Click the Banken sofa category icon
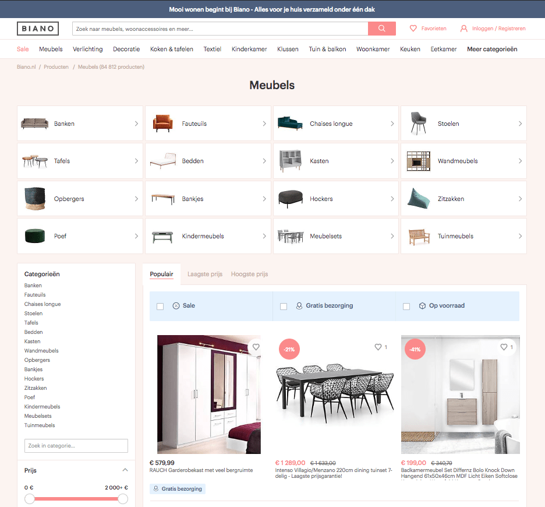 (x=34, y=124)
